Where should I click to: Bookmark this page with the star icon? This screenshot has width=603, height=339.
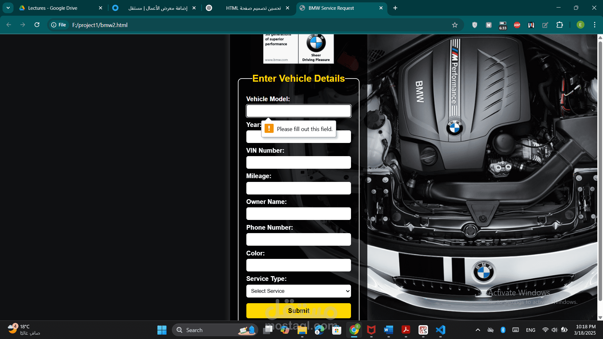click(455, 25)
